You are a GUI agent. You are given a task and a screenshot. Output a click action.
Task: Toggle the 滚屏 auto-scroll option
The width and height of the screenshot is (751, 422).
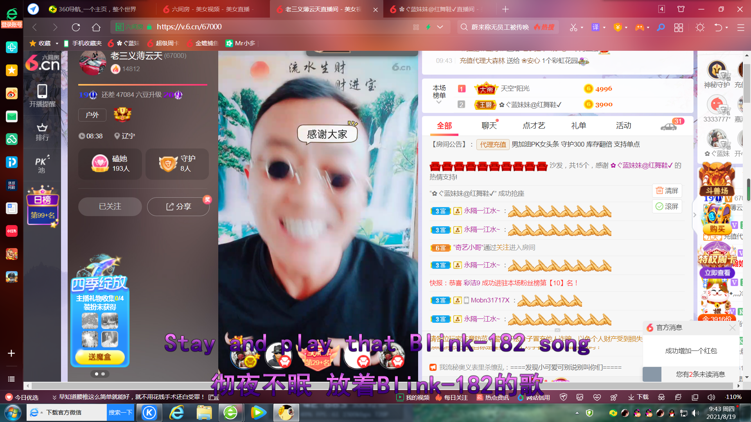(667, 206)
